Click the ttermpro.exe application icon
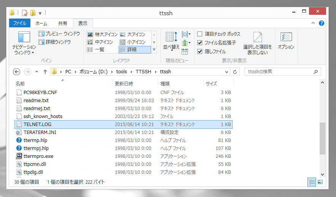Screen dimensions: 336x197 pyautogui.click(x=19, y=156)
